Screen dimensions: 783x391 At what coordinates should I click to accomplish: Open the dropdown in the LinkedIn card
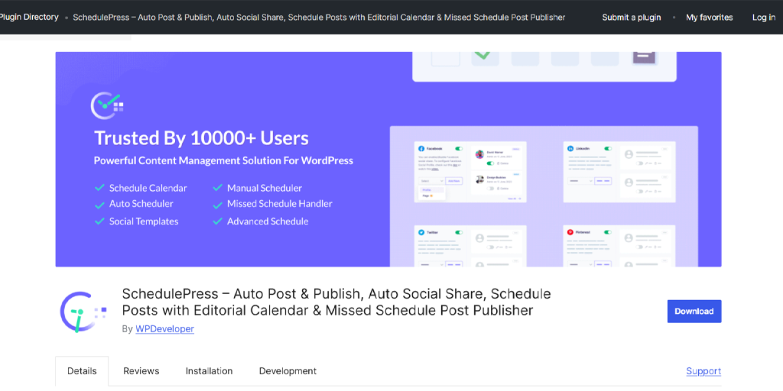581,181
